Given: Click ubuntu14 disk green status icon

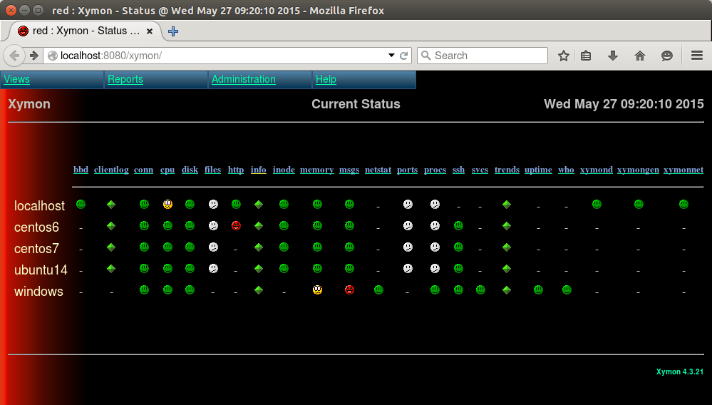Looking at the screenshot, I should [190, 268].
